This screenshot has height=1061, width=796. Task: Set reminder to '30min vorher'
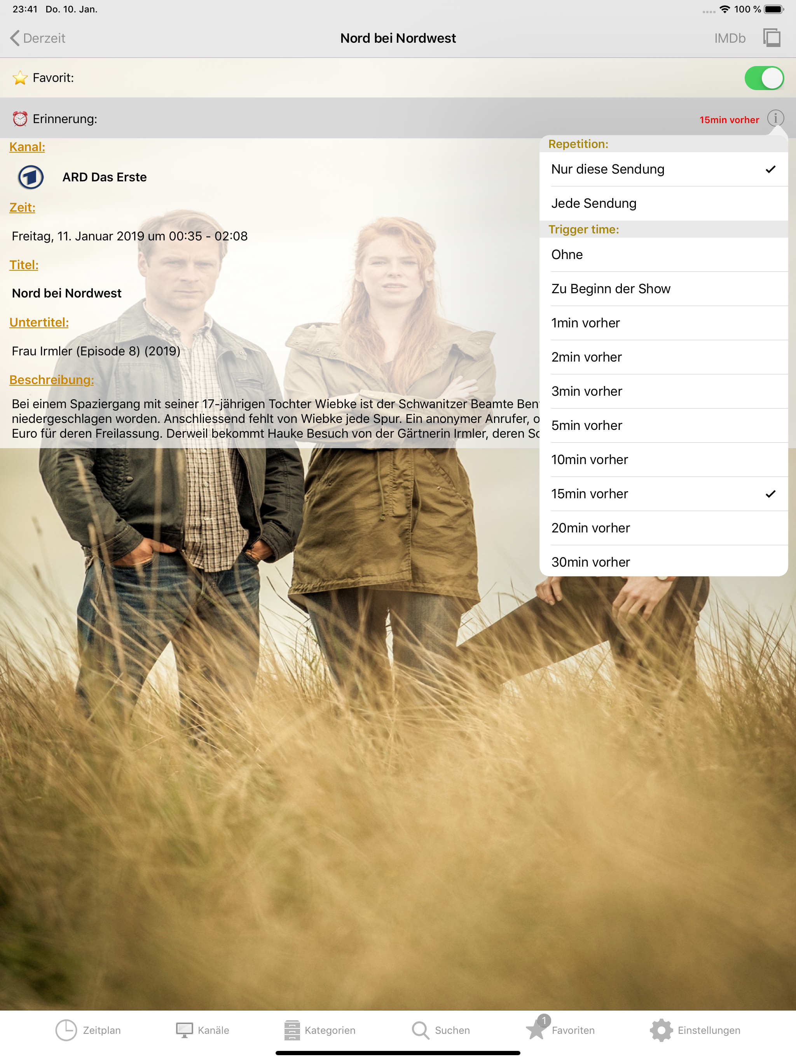pyautogui.click(x=663, y=561)
